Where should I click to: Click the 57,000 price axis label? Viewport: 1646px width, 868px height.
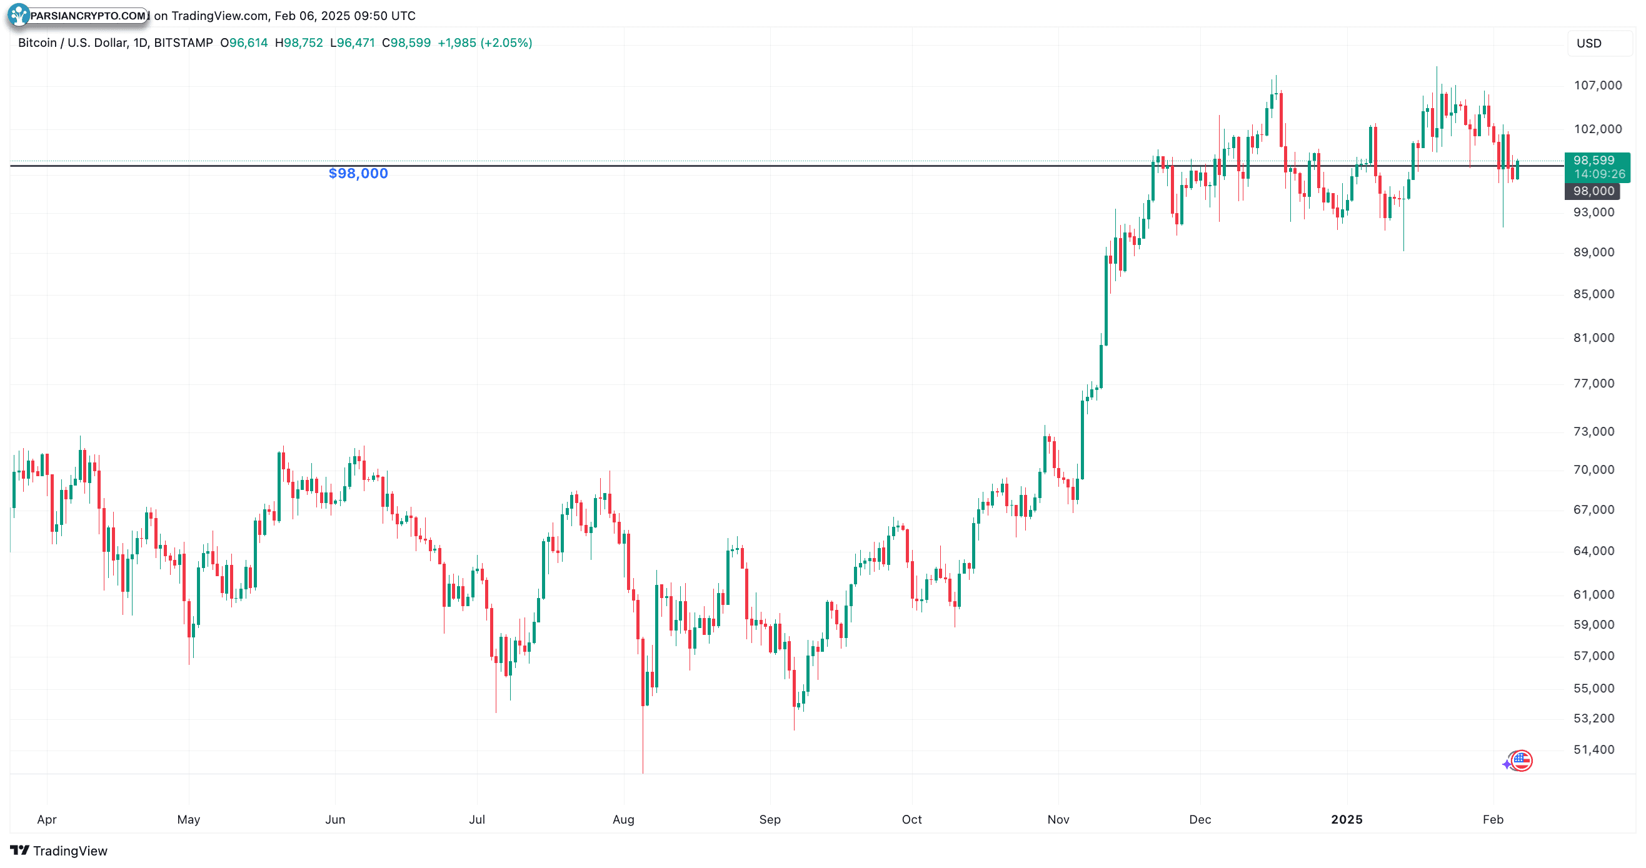[1593, 657]
